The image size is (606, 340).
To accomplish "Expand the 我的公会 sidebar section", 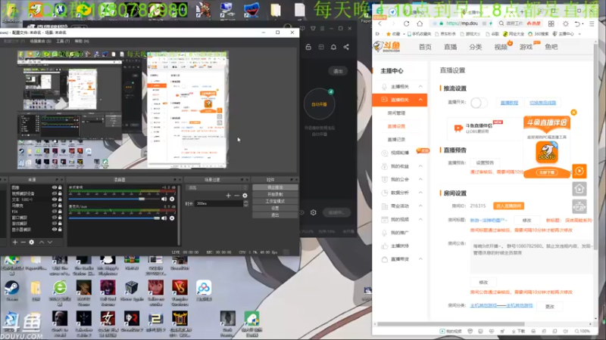I will [420, 179].
